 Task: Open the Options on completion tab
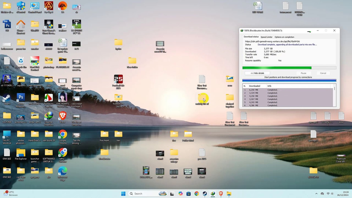point(284,37)
